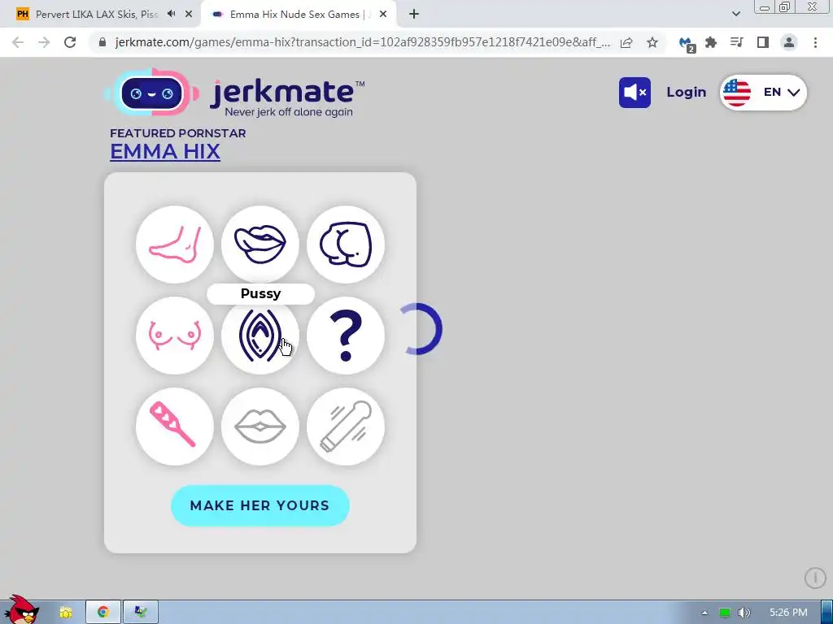Open the volume tray icon
Image resolution: width=833 pixels, height=624 pixels.
(744, 613)
